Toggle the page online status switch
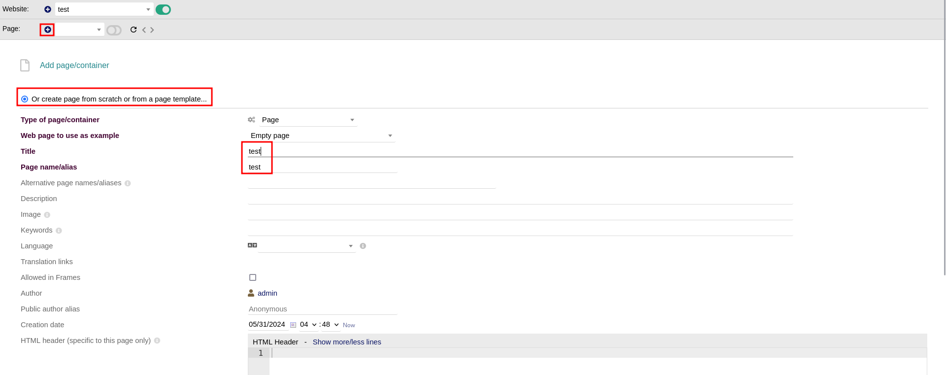The image size is (946, 375). point(114,30)
